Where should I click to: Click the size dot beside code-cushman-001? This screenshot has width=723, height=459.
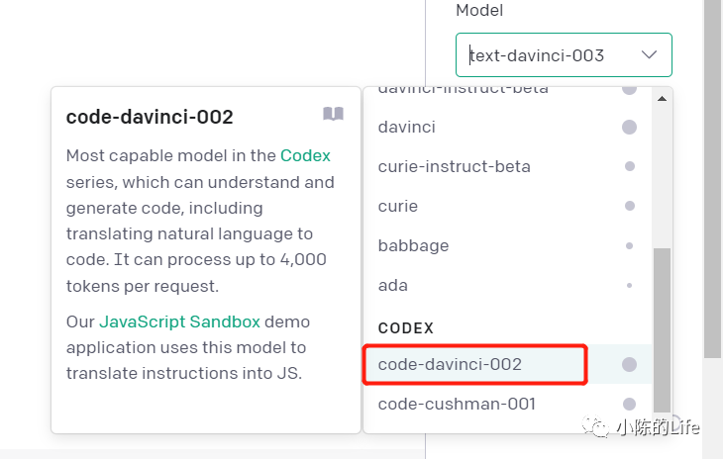(x=629, y=405)
